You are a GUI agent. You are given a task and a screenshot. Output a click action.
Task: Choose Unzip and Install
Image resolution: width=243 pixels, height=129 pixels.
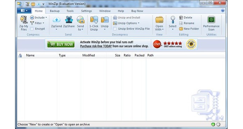[127, 17]
